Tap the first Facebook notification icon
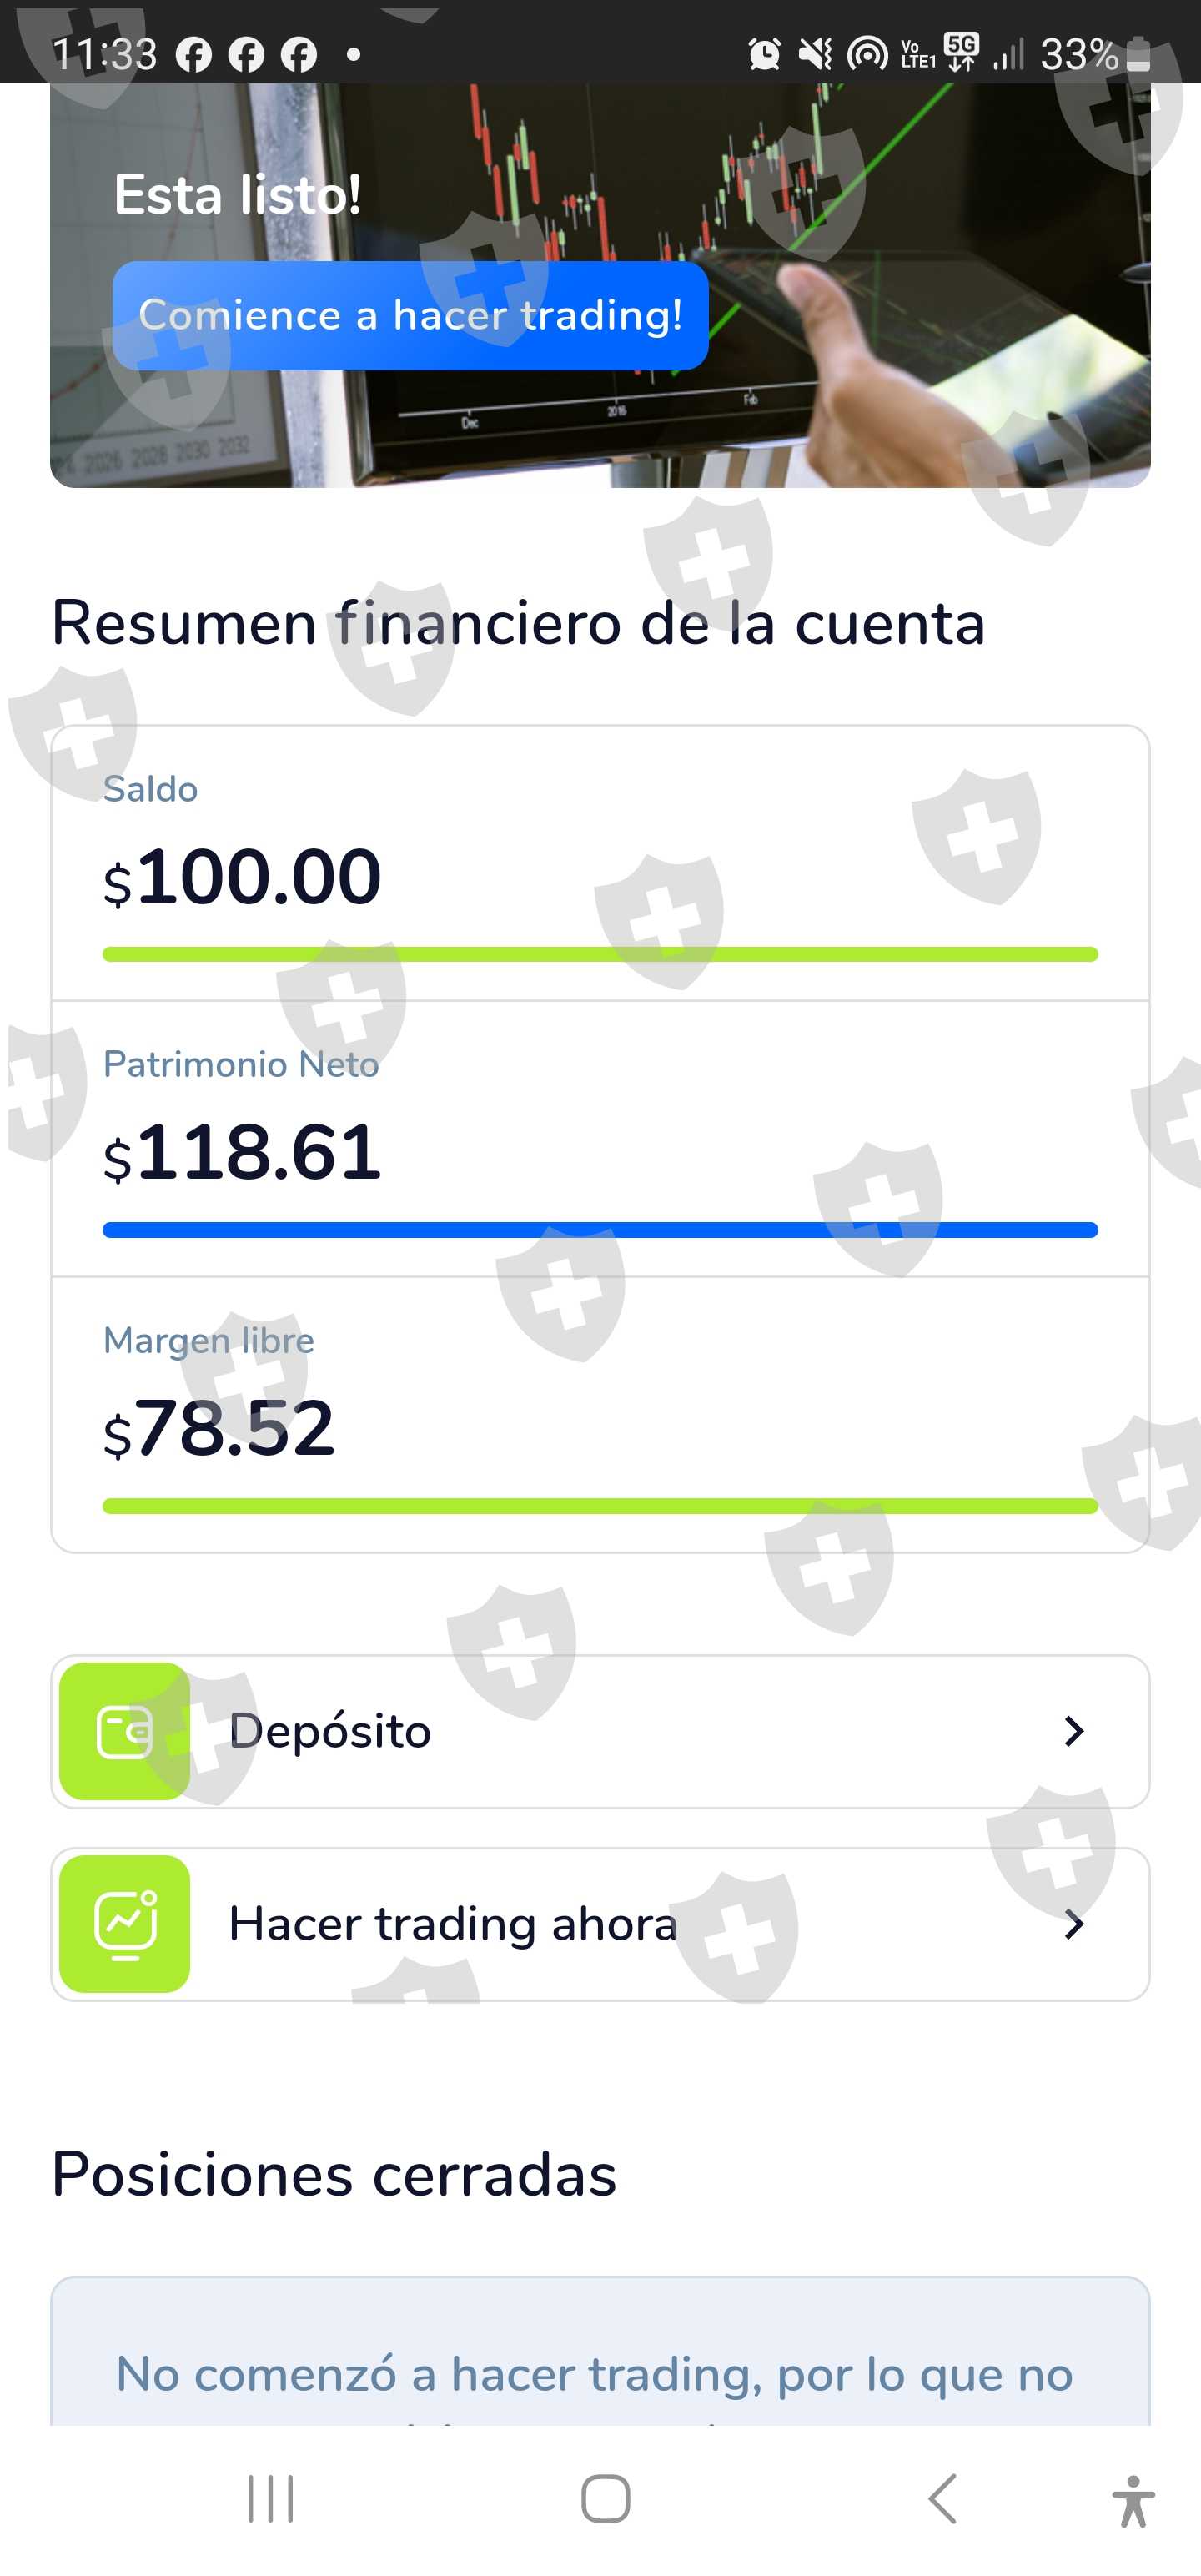 coord(194,55)
